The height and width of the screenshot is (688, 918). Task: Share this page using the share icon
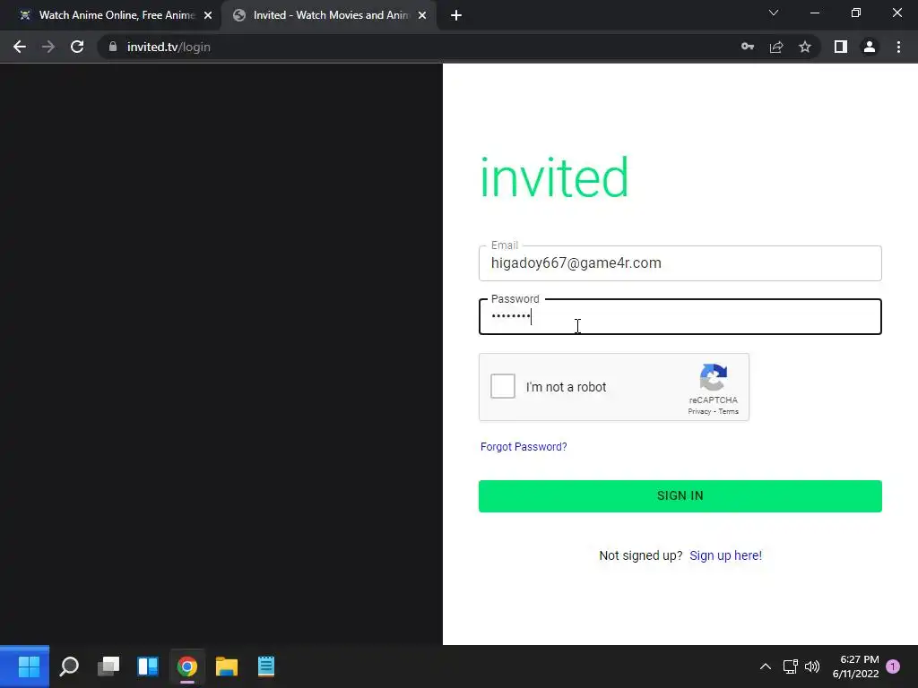coord(776,47)
